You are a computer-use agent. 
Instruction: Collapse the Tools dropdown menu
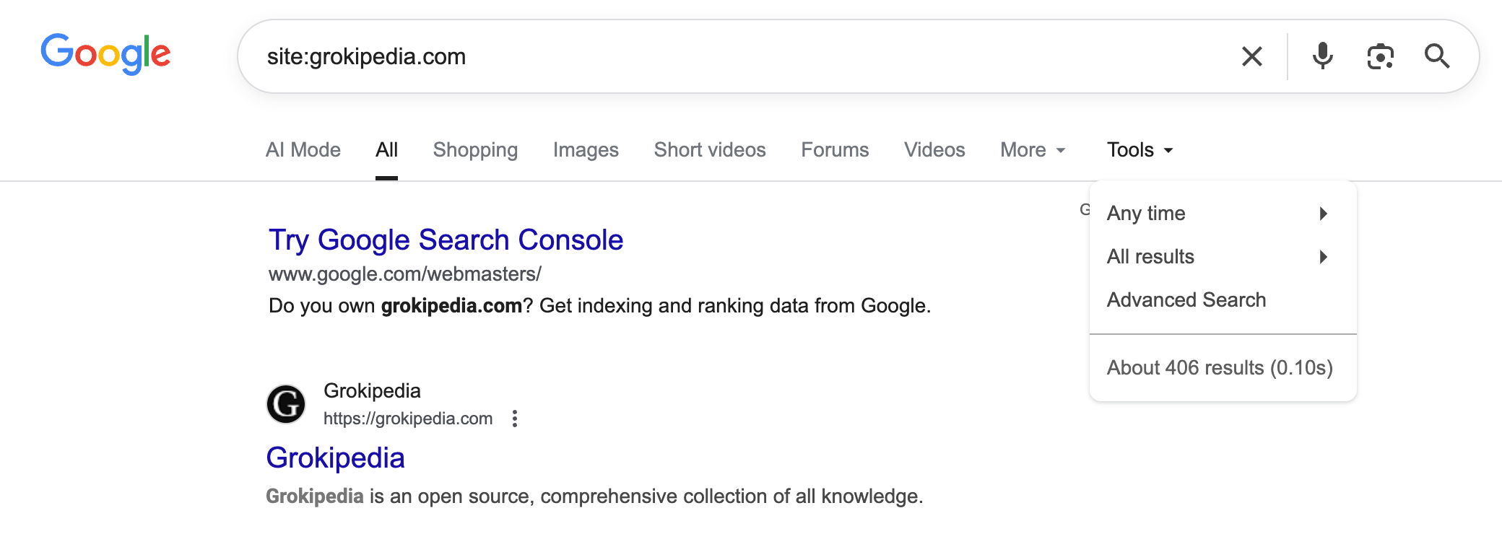1139,150
